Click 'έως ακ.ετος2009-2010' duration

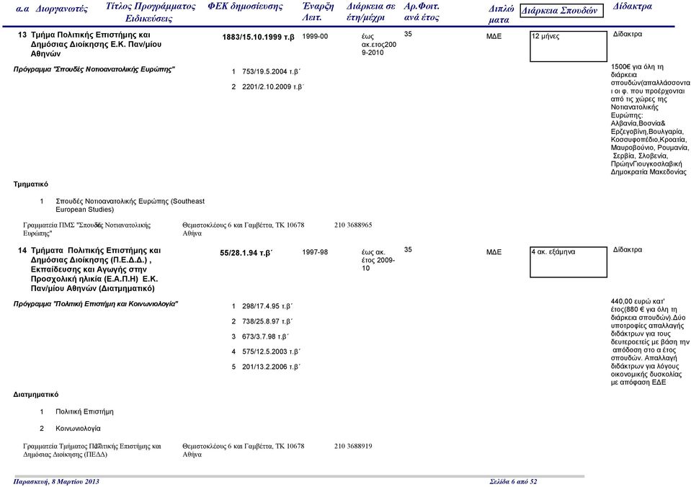point(379,44)
